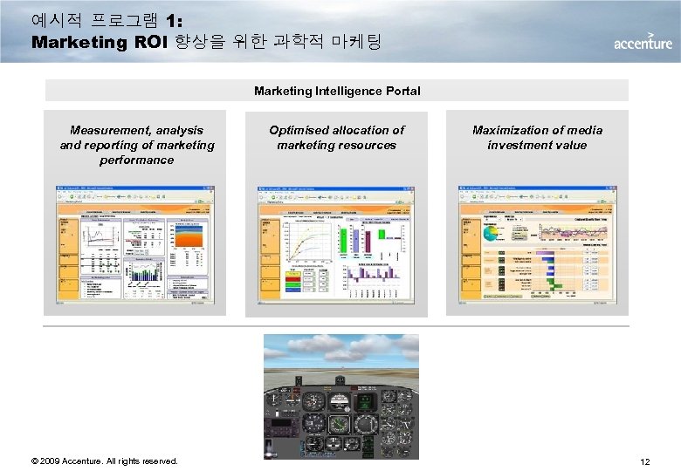
Task: Select the 'Maximization of media investment value' heading
Action: (x=537, y=138)
